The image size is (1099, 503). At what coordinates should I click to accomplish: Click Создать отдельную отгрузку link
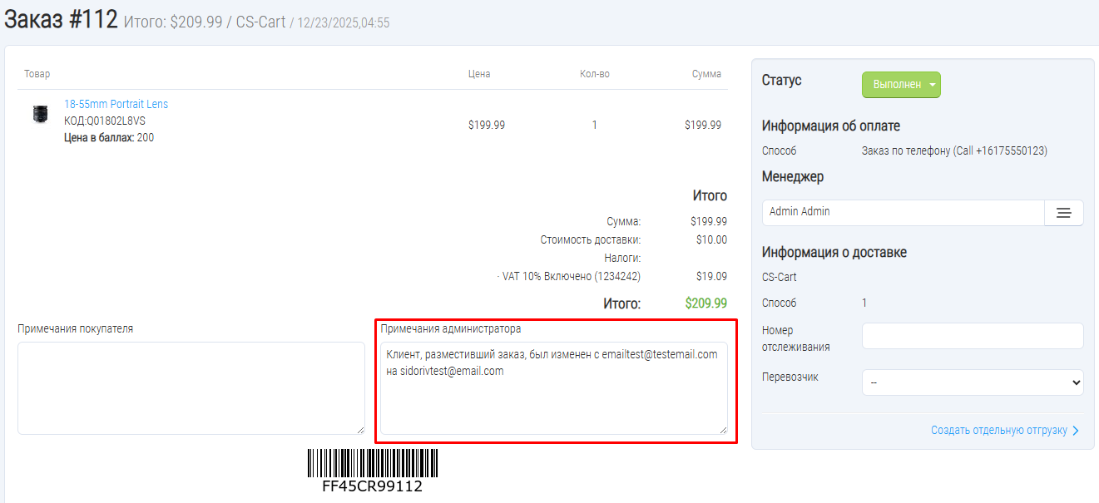[x=998, y=431]
